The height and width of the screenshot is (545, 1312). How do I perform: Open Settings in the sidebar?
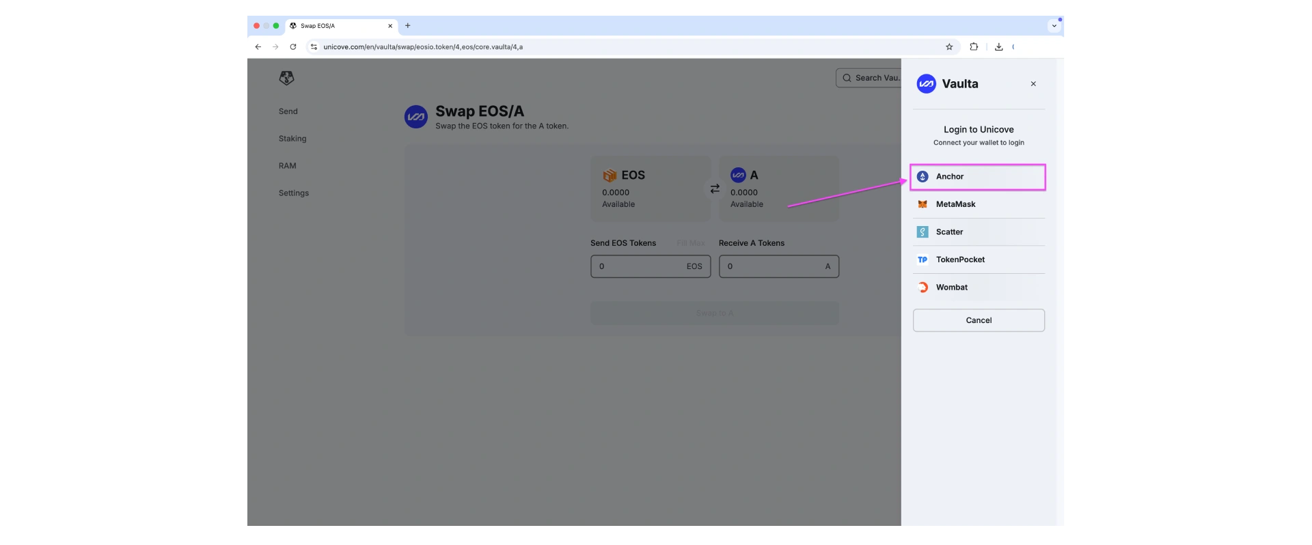[294, 193]
